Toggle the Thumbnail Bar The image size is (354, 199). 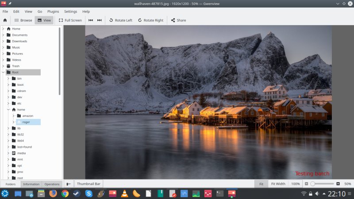pos(88,184)
